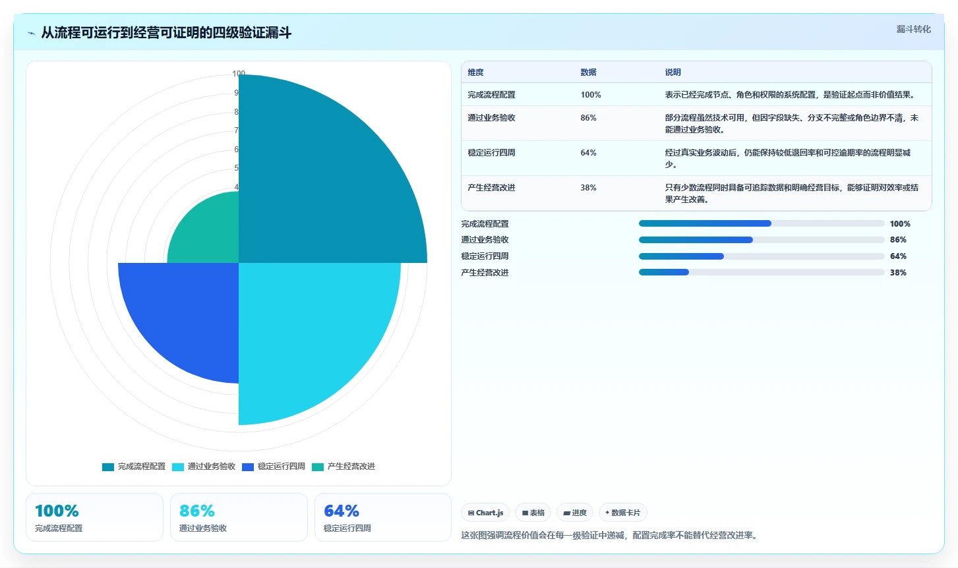Toggle 稳定运行四周 legend color box
This screenshot has width=958, height=568.
248,467
